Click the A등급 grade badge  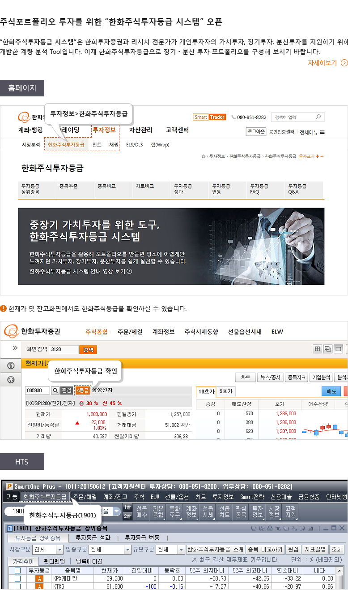(83, 390)
